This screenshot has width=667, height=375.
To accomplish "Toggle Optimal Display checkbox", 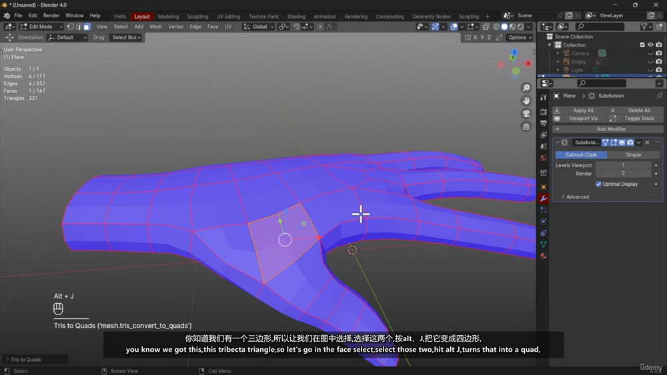I will [598, 184].
